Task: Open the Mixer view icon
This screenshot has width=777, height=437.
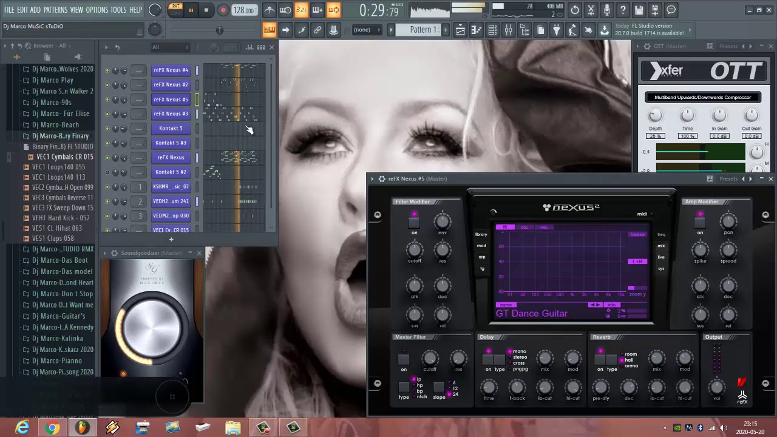Action: (x=509, y=30)
